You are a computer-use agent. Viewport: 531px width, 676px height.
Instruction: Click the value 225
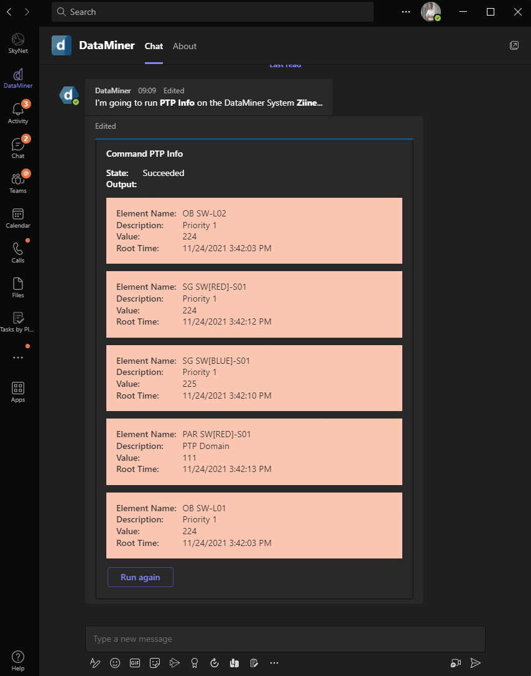(190, 384)
